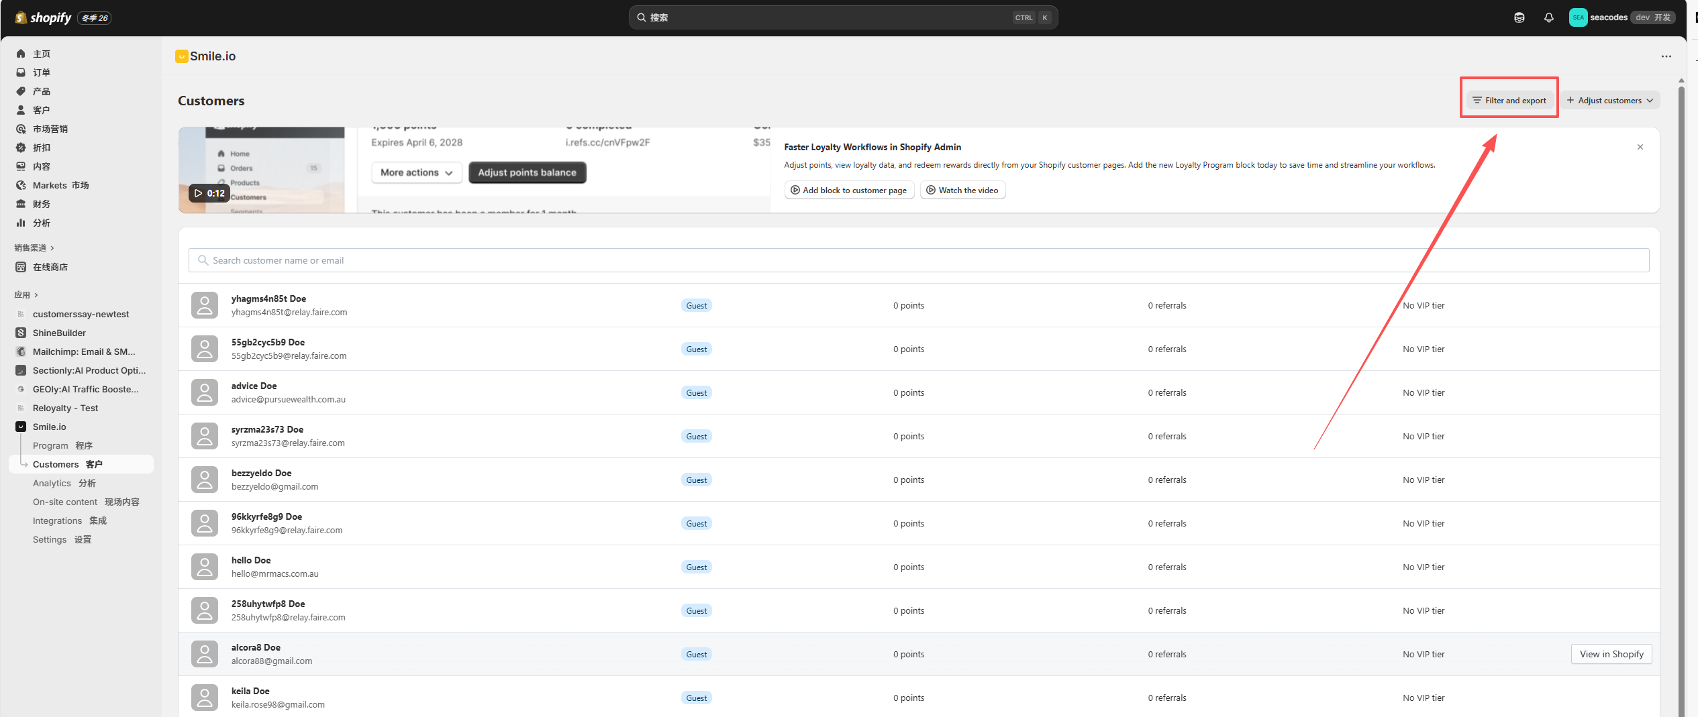Click the notifications bell icon
Viewport: 1698px width, 717px height.
click(x=1548, y=17)
